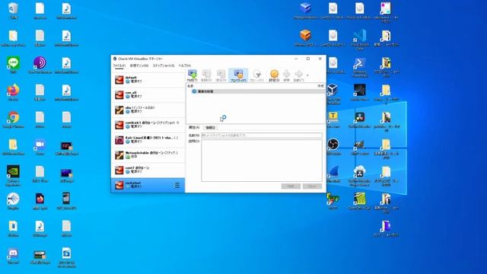Open the 仮想マシン (Machine) menu
This screenshot has width=487, height=274.
[138, 65]
